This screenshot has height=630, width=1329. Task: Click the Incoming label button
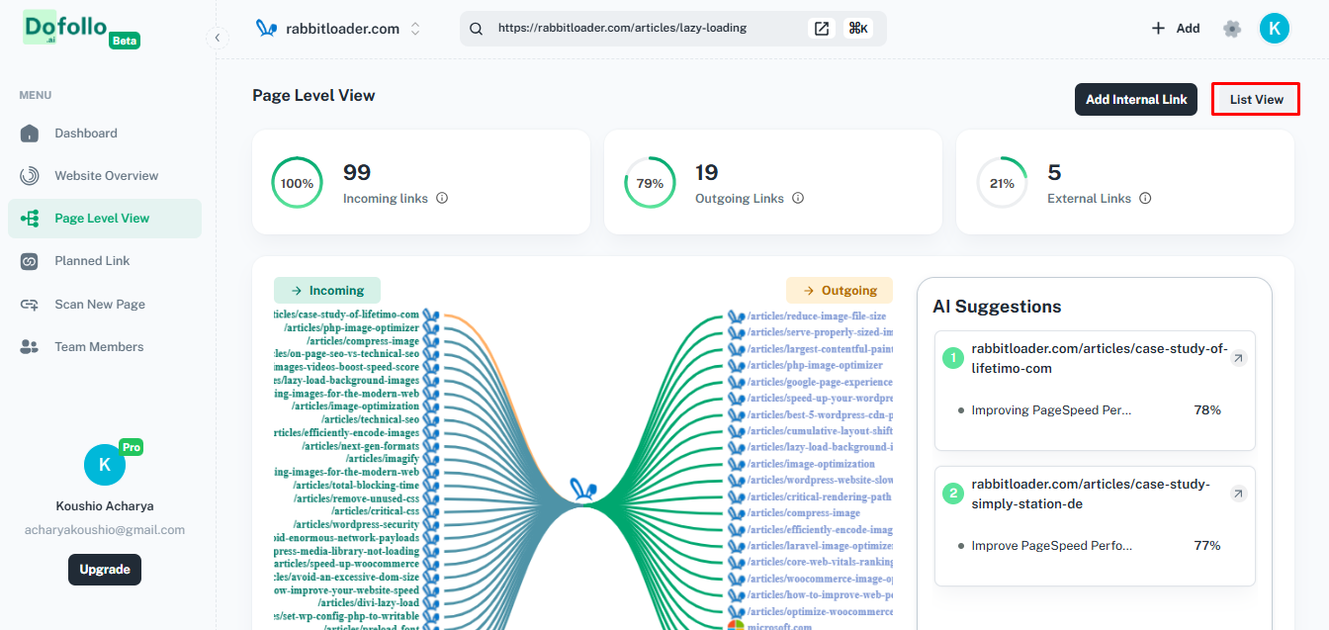327,291
